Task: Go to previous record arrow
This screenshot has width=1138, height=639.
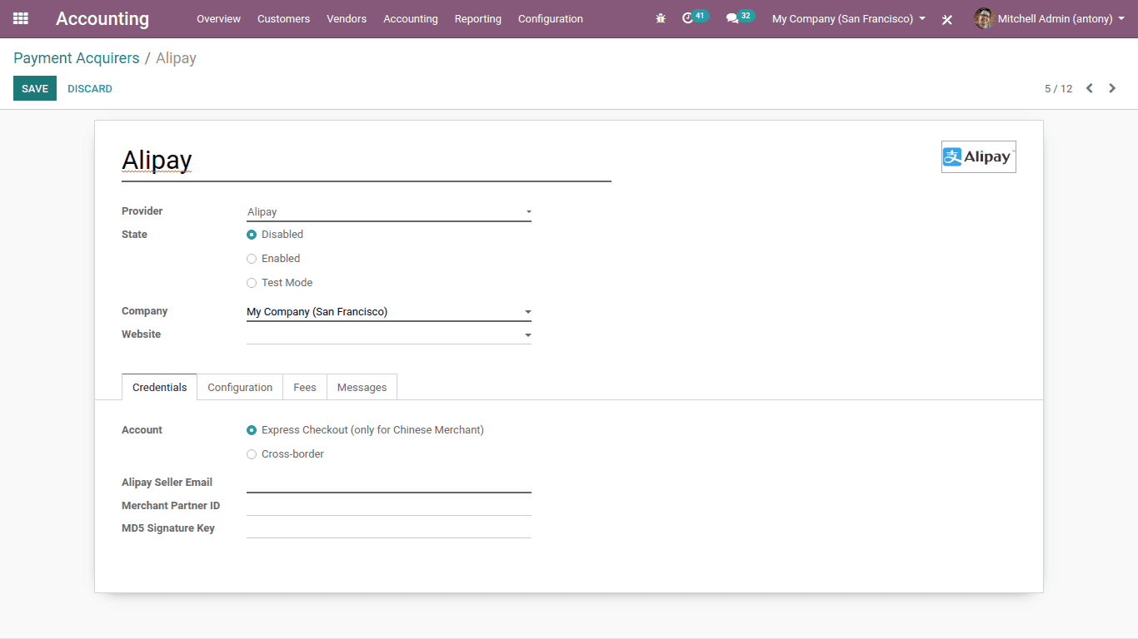Action: click(x=1089, y=88)
